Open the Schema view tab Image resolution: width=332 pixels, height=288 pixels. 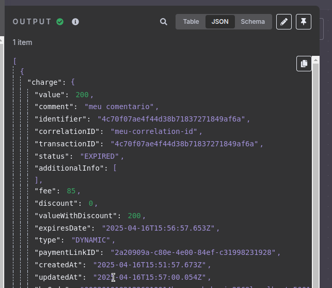[x=252, y=22]
